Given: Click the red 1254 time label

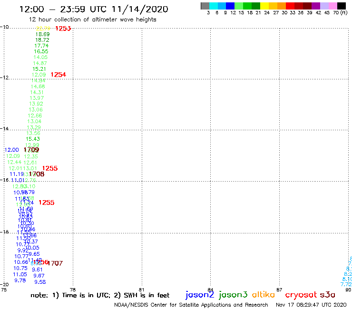Looking at the screenshot, I should (59, 75).
